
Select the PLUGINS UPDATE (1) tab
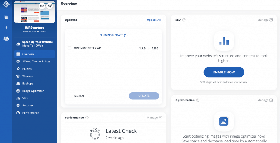113,35
